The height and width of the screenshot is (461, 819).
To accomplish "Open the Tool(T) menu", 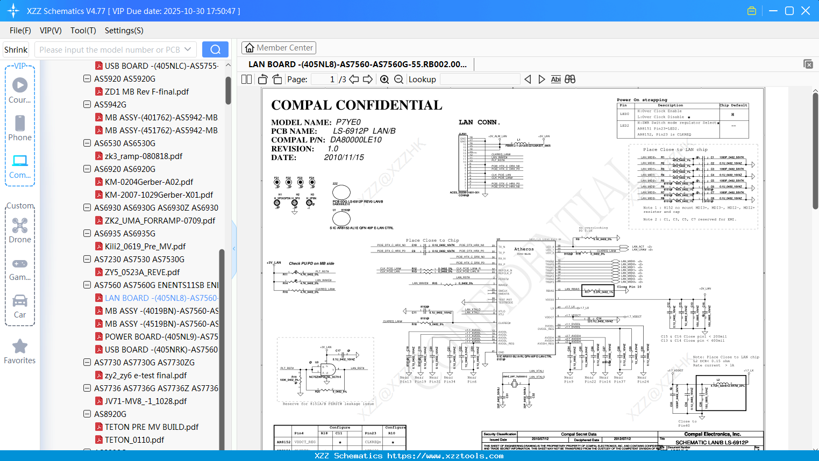I will [x=83, y=31].
